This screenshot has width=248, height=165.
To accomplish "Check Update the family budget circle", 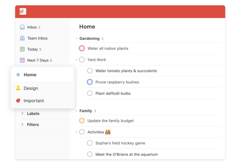I will click(x=82, y=121).
